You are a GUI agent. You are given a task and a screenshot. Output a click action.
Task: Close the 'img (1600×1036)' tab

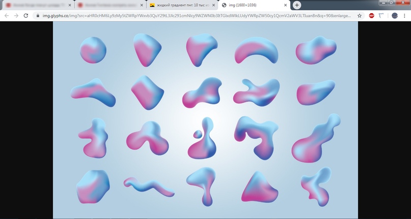coord(285,5)
